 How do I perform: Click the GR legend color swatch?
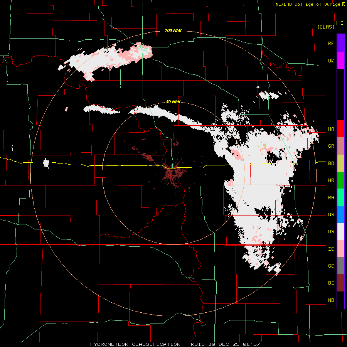tap(340, 146)
